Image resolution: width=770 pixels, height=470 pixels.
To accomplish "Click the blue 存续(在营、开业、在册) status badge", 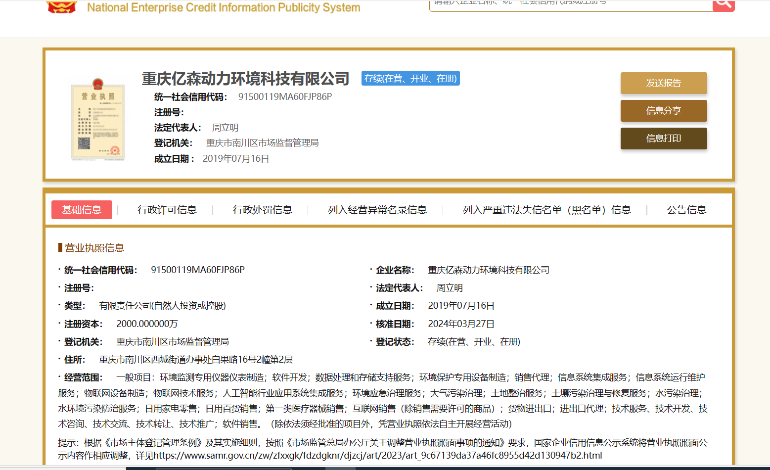I will 410,78.
